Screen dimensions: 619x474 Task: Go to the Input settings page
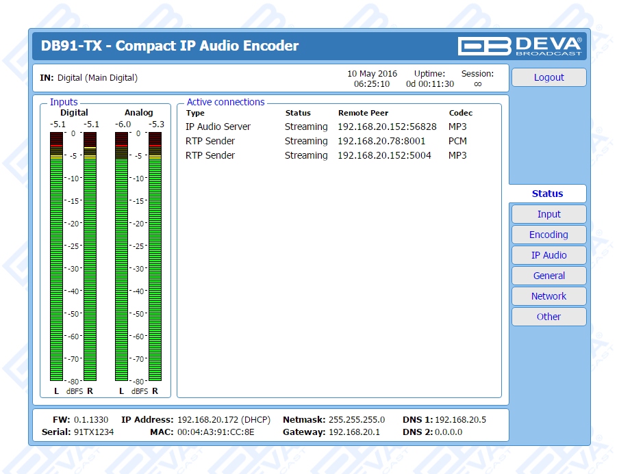point(548,214)
